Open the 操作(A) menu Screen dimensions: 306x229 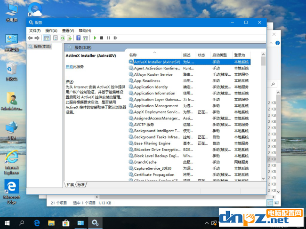(x=51, y=31)
